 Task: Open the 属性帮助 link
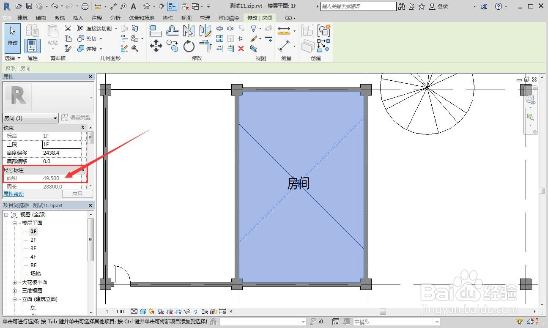pos(14,194)
